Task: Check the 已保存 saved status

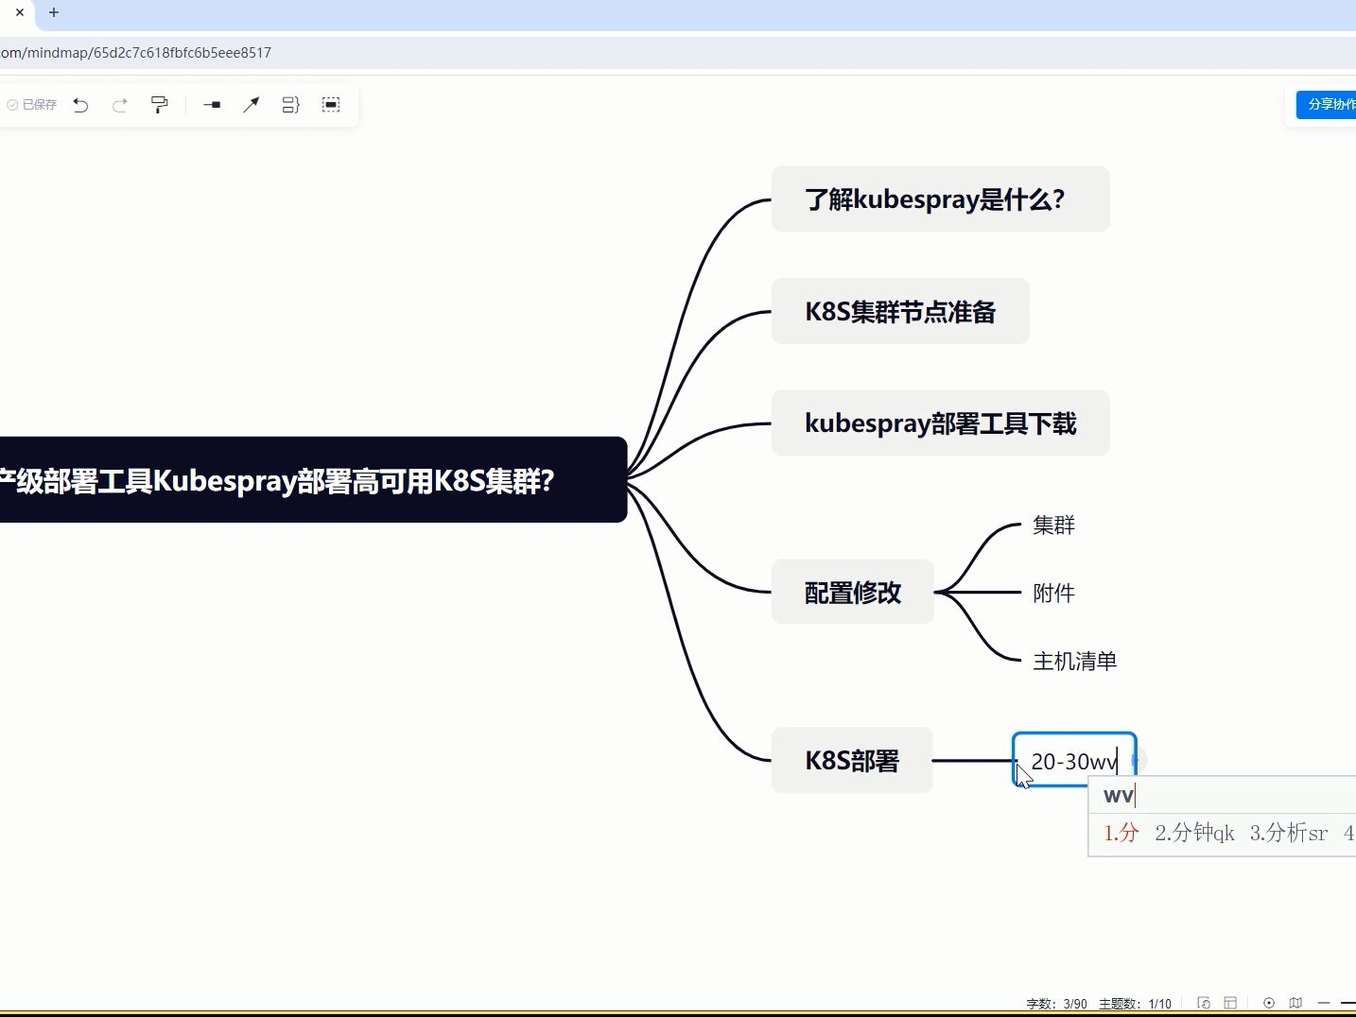Action: click(x=32, y=105)
